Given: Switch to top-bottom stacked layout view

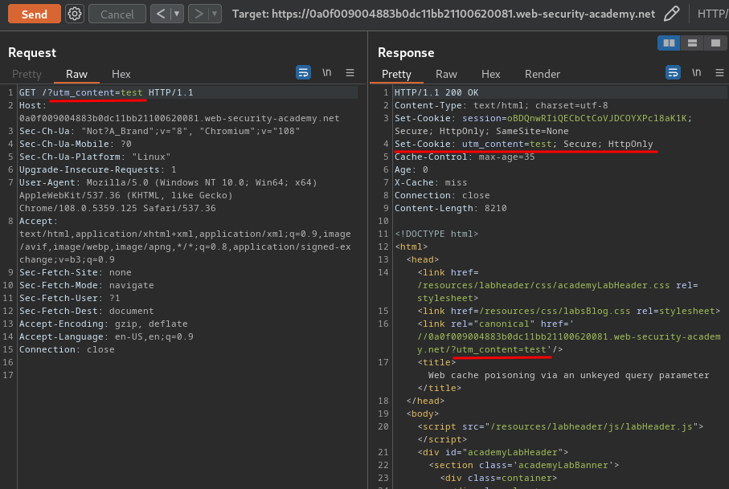Looking at the screenshot, I should [692, 43].
